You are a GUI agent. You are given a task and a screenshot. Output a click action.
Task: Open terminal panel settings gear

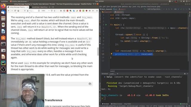coord(185,74)
